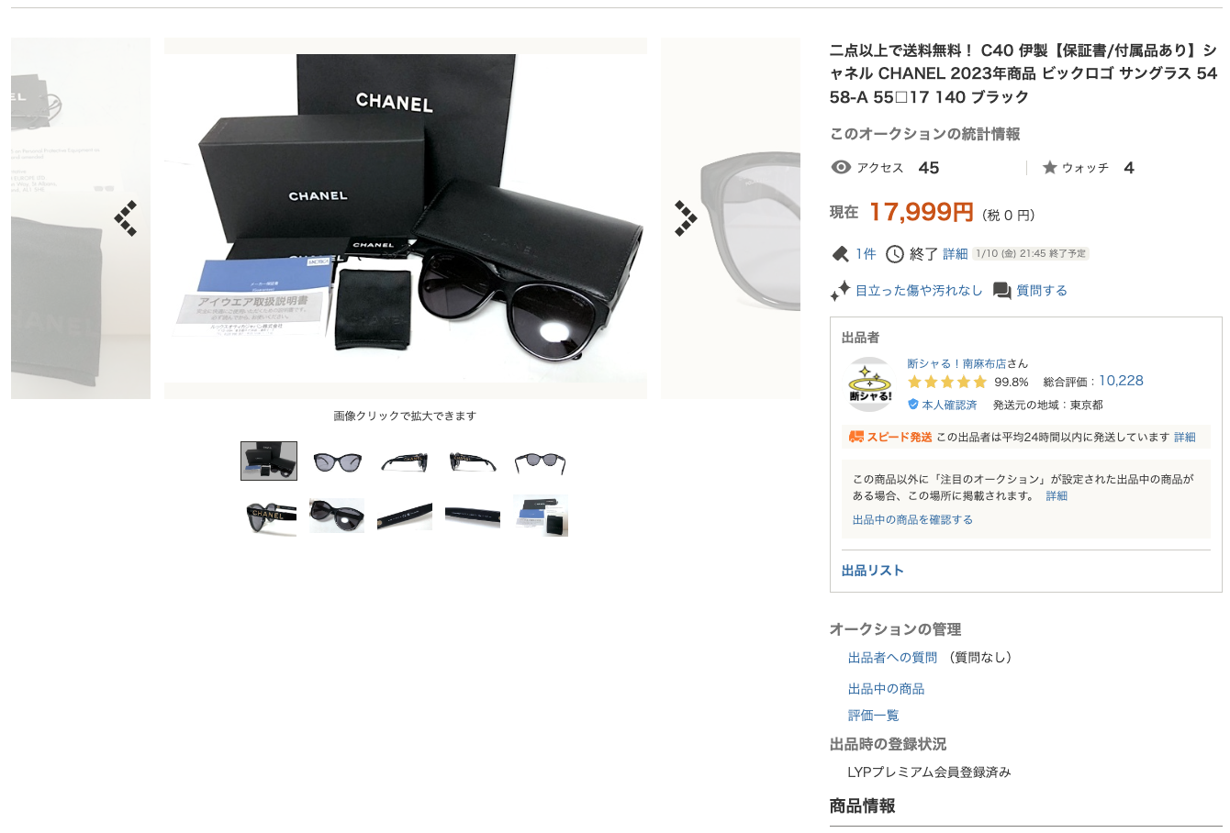
Task: Select the front view sunglasses thumbnail
Action: 337,461
